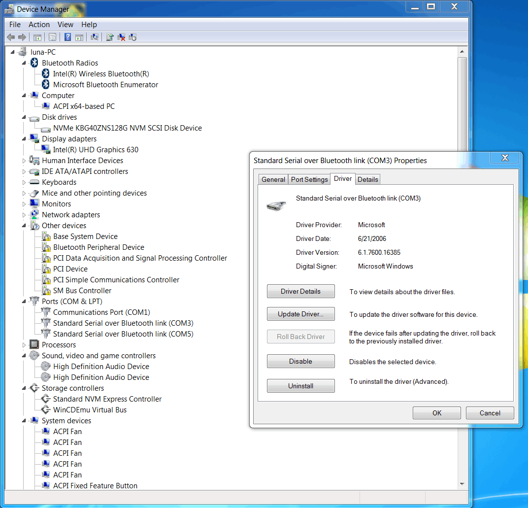Expand the Keyboards category

click(24, 182)
